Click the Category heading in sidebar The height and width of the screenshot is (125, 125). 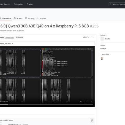(104, 35)
